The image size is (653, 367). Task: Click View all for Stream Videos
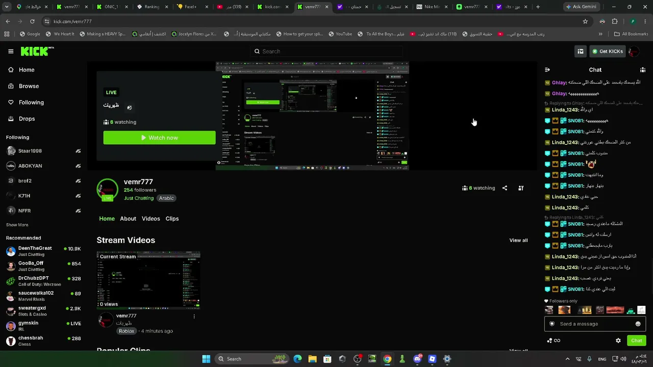(518, 241)
